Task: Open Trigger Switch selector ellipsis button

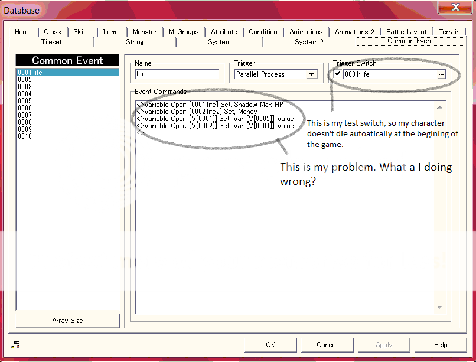Action: click(441, 74)
